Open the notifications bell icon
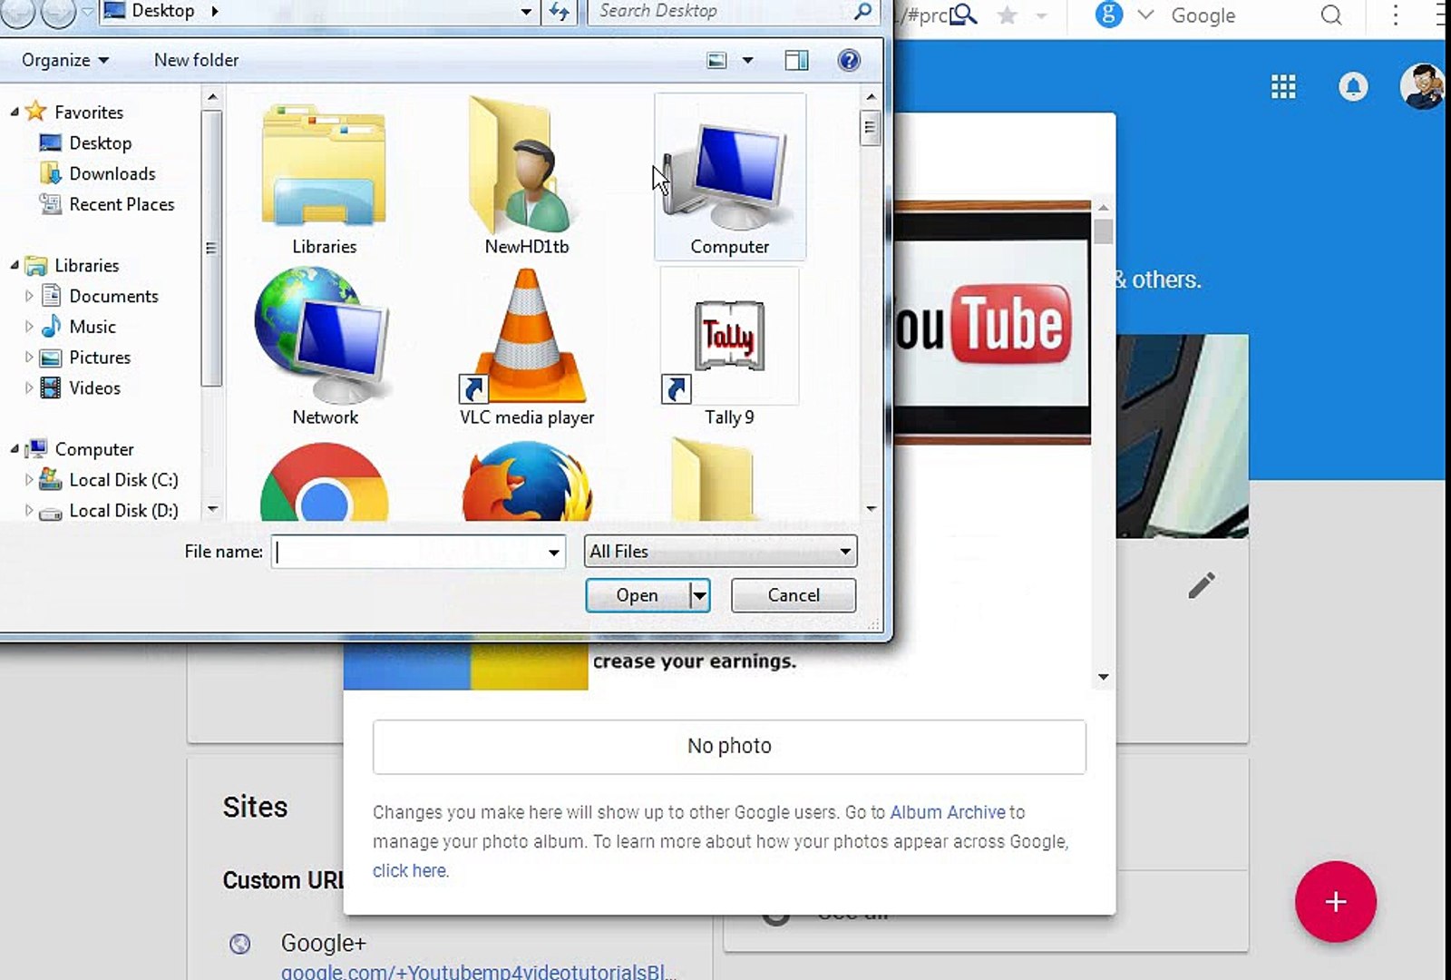Viewport: 1451px width, 980px height. tap(1353, 87)
